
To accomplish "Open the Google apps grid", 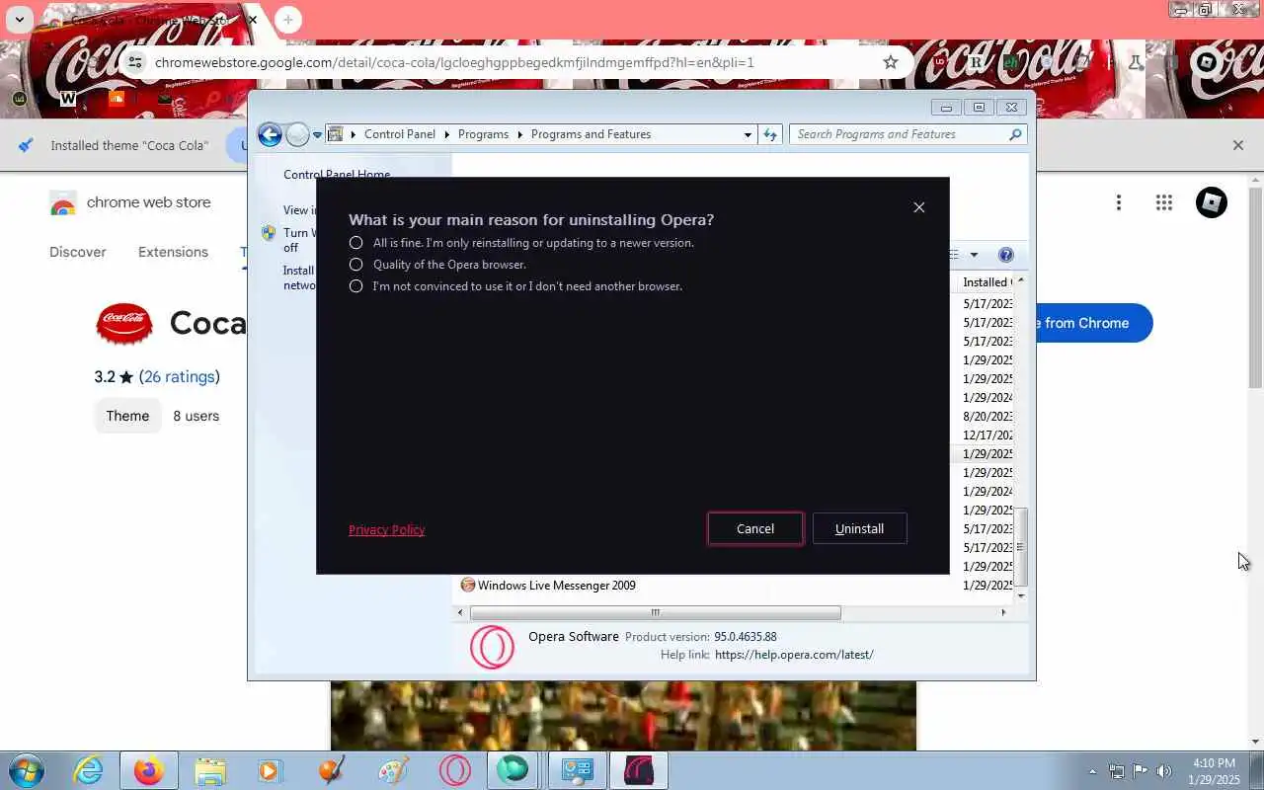I will point(1164,202).
